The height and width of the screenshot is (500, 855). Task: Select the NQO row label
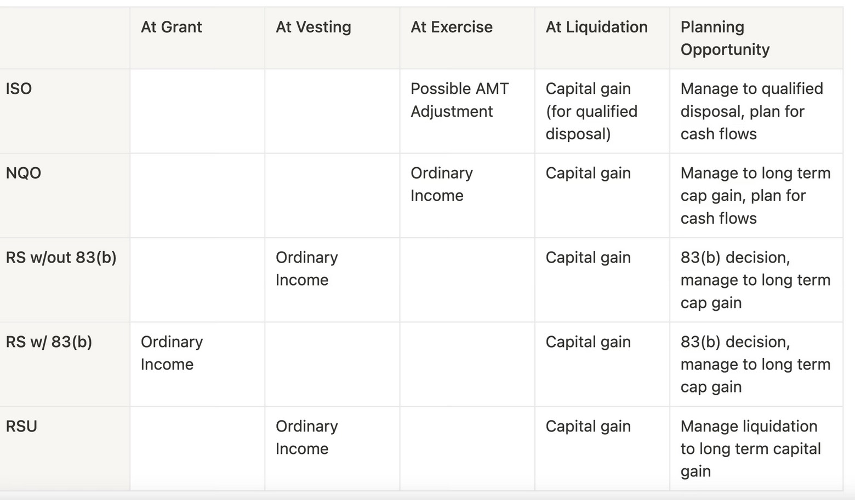pyautogui.click(x=24, y=173)
